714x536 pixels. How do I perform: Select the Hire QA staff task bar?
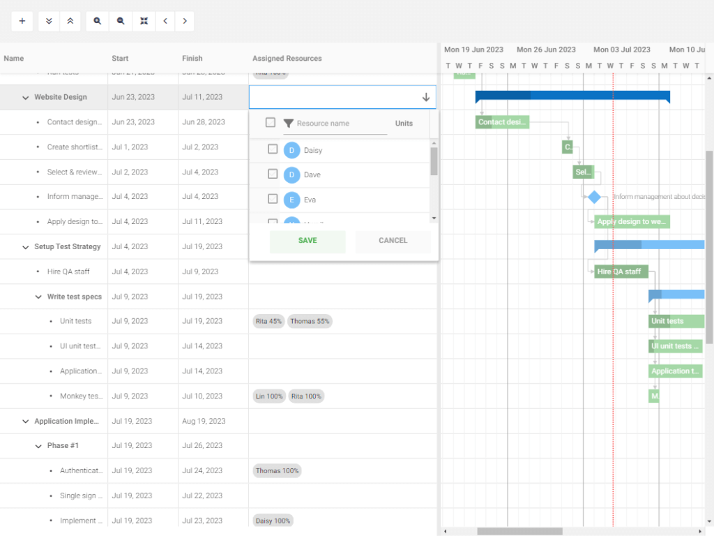(621, 271)
